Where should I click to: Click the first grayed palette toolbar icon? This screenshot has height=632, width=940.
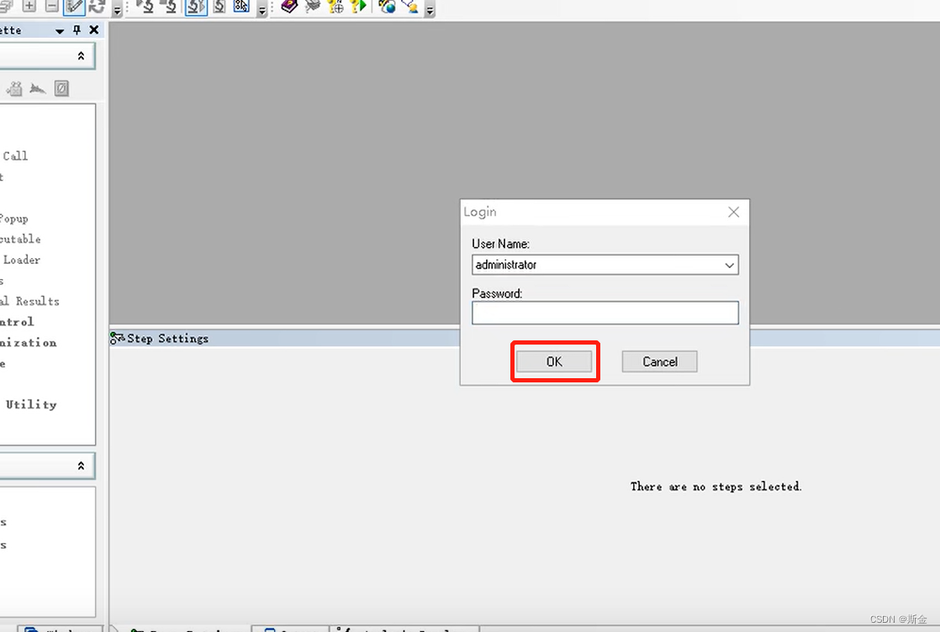coord(14,88)
